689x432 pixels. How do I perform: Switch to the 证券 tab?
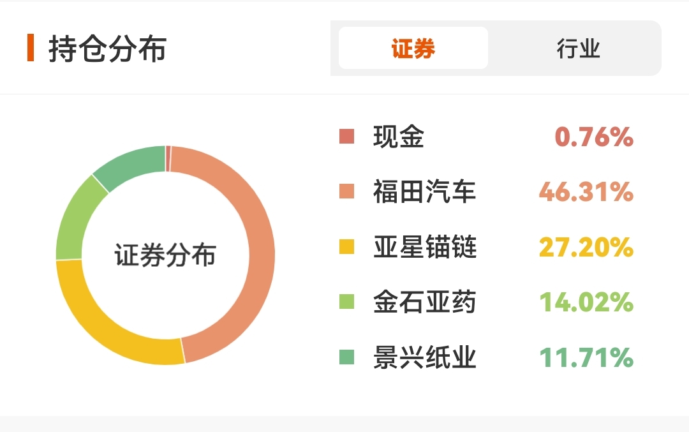413,48
